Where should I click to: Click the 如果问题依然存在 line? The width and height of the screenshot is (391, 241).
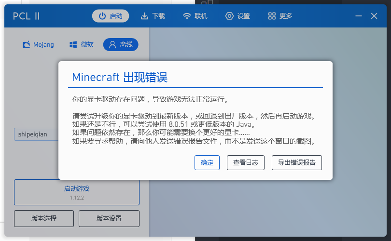(161, 133)
